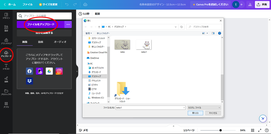Image resolution: width=271 pixels, height=134 pixels.
Task: Refresh the file dialog folder view
Action: pos(181,27)
